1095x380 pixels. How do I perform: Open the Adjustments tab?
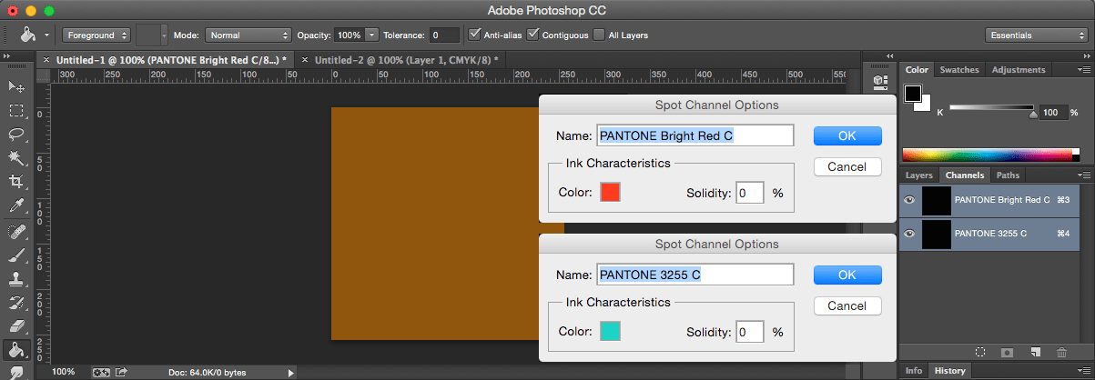(1019, 70)
